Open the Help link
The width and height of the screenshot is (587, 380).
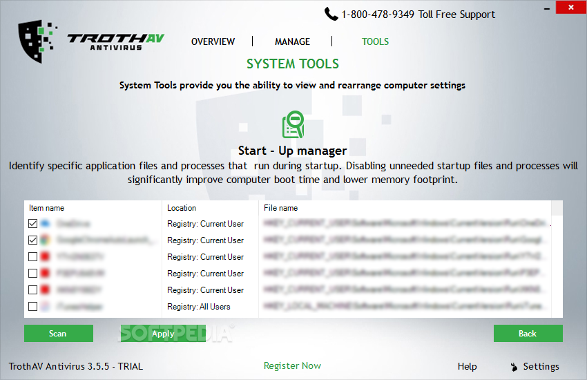click(x=468, y=366)
